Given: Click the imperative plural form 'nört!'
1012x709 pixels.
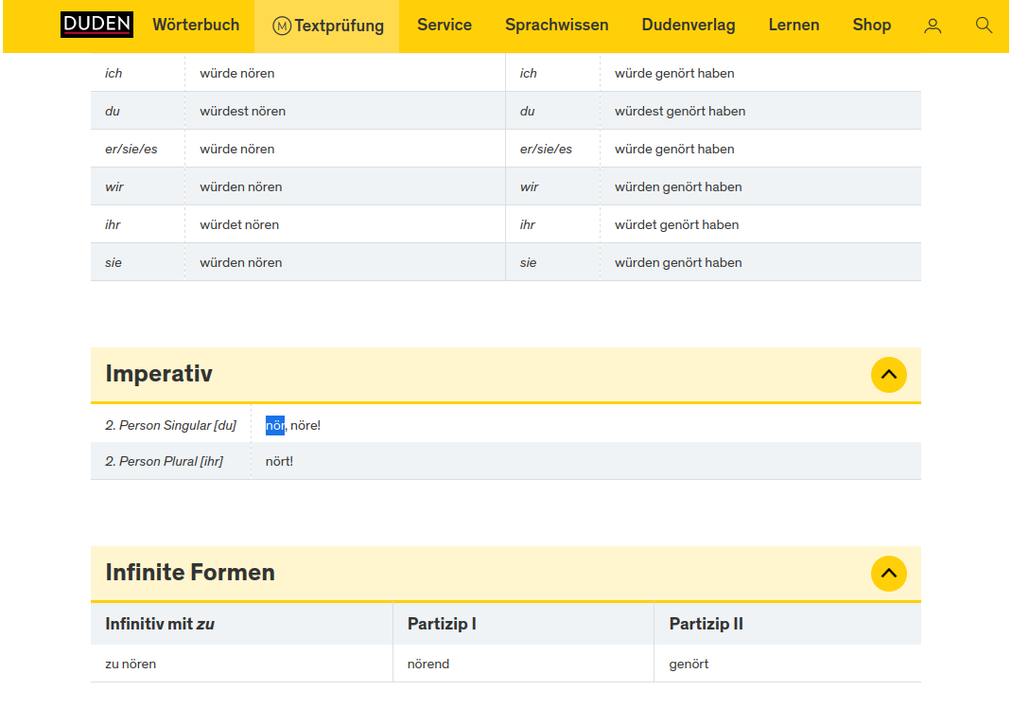Looking at the screenshot, I should pyautogui.click(x=279, y=462).
